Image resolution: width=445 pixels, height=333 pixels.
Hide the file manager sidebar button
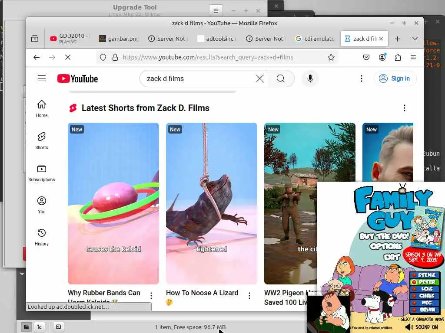coord(59,327)
